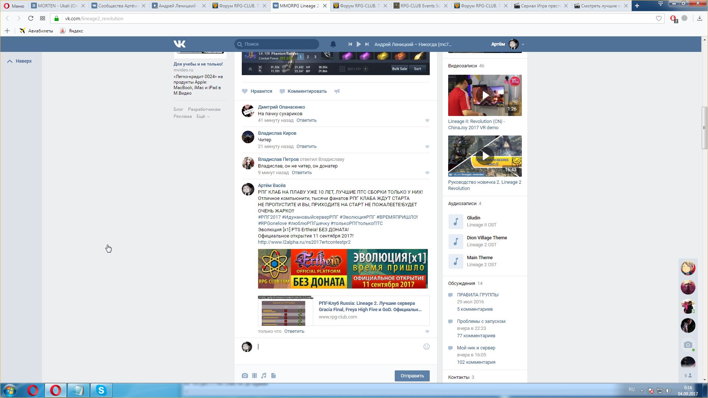Play the track in header player
Screen dimensions: 708x398
[x=359, y=44]
